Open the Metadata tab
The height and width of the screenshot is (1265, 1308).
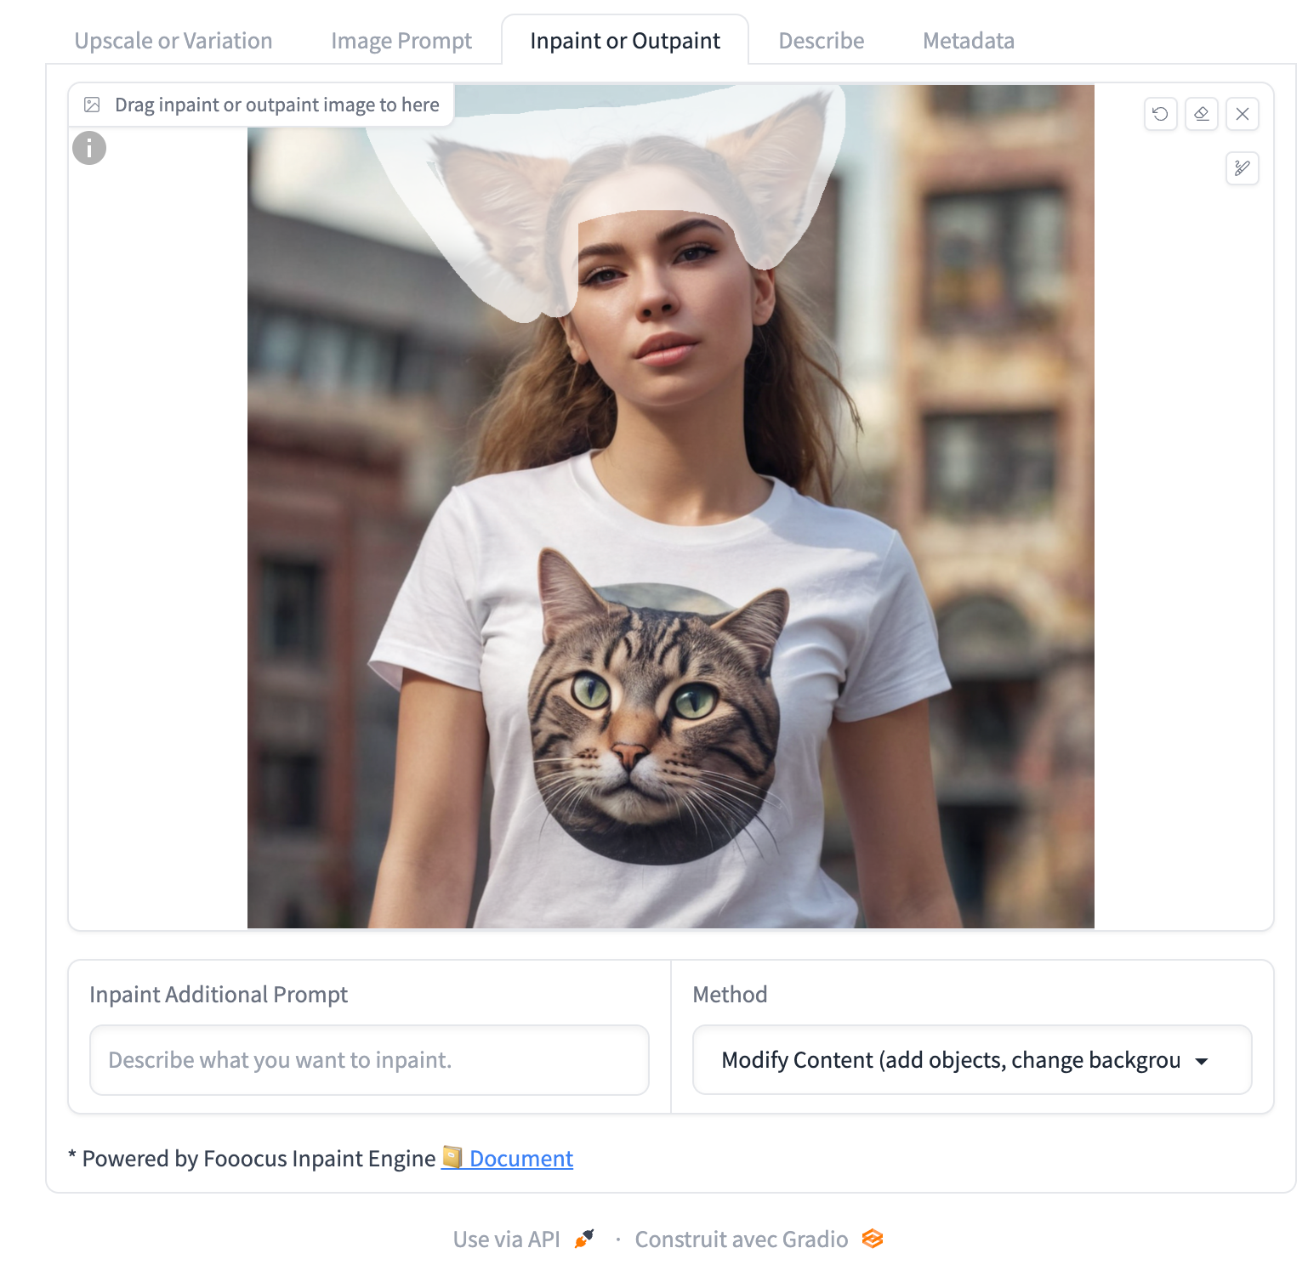[x=967, y=40]
